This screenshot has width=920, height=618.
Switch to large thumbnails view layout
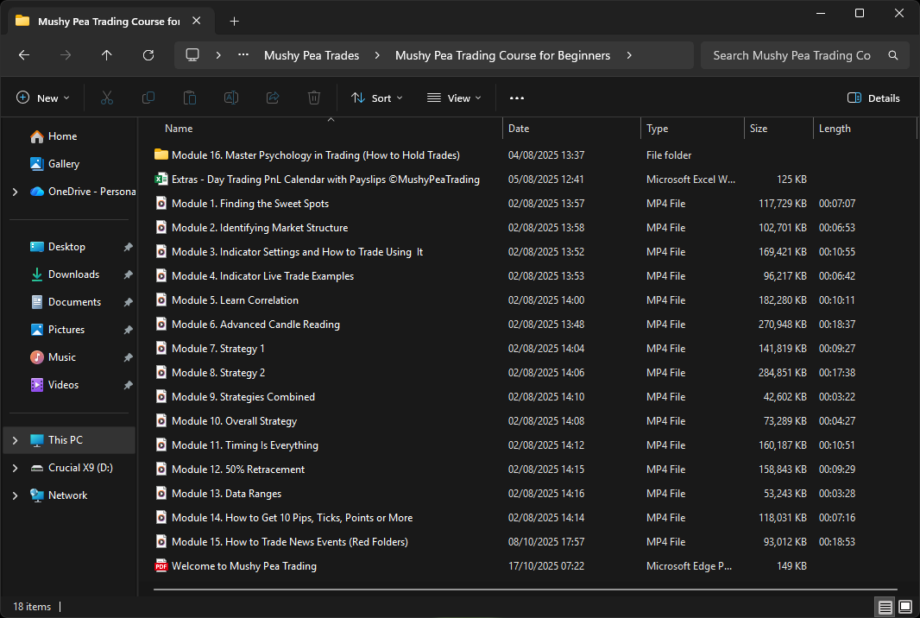pos(904,607)
